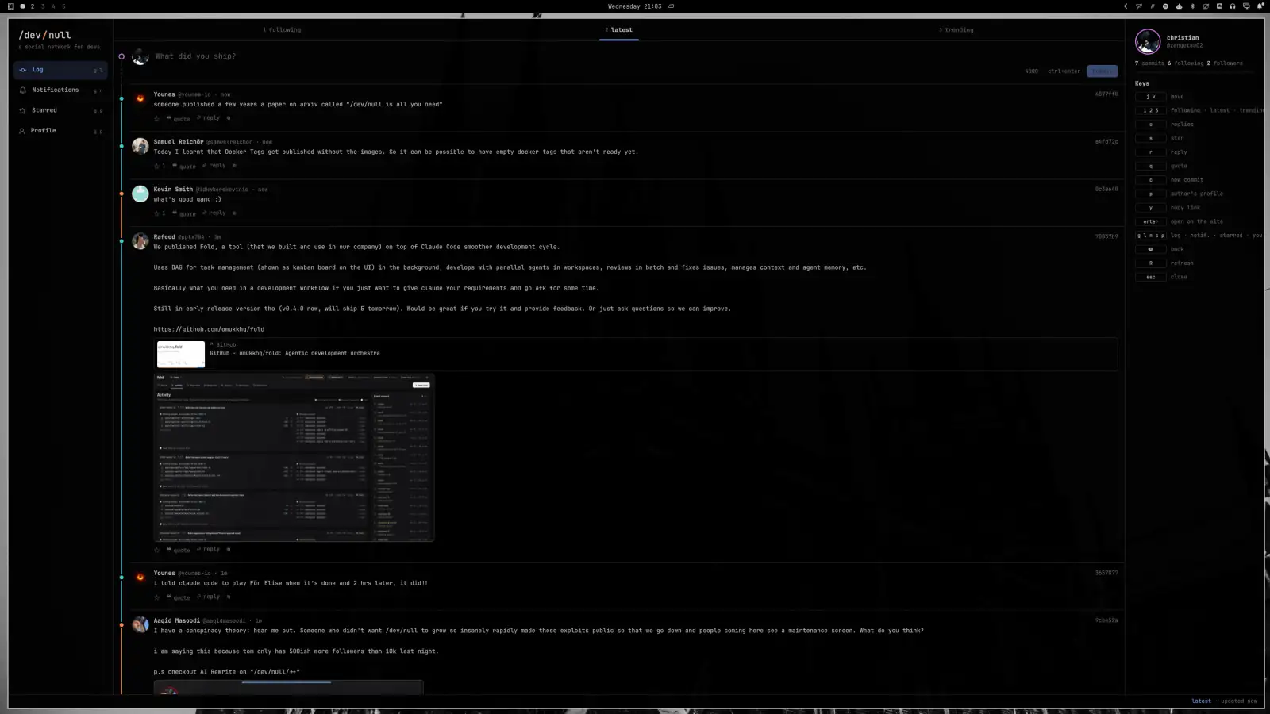Quote Rafeed's Fold tool post

179,549
